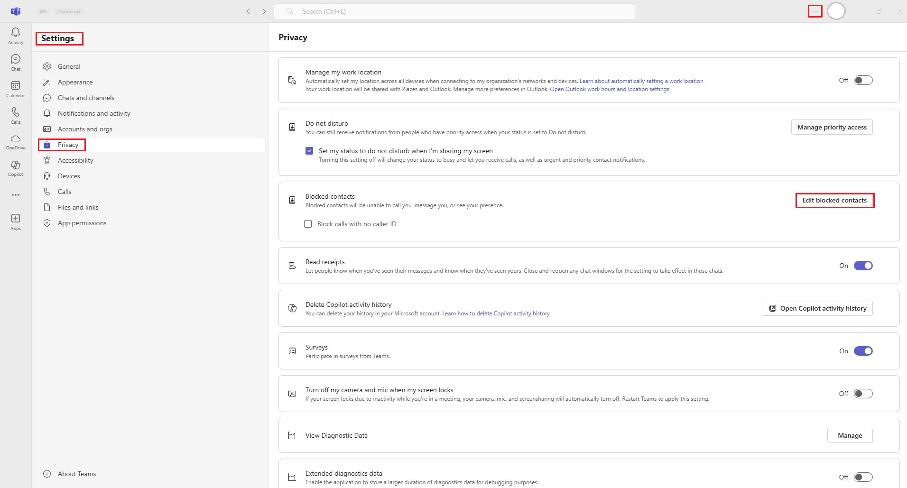Open the Apps store icon
This screenshot has height=488, width=907.
pyautogui.click(x=16, y=221)
